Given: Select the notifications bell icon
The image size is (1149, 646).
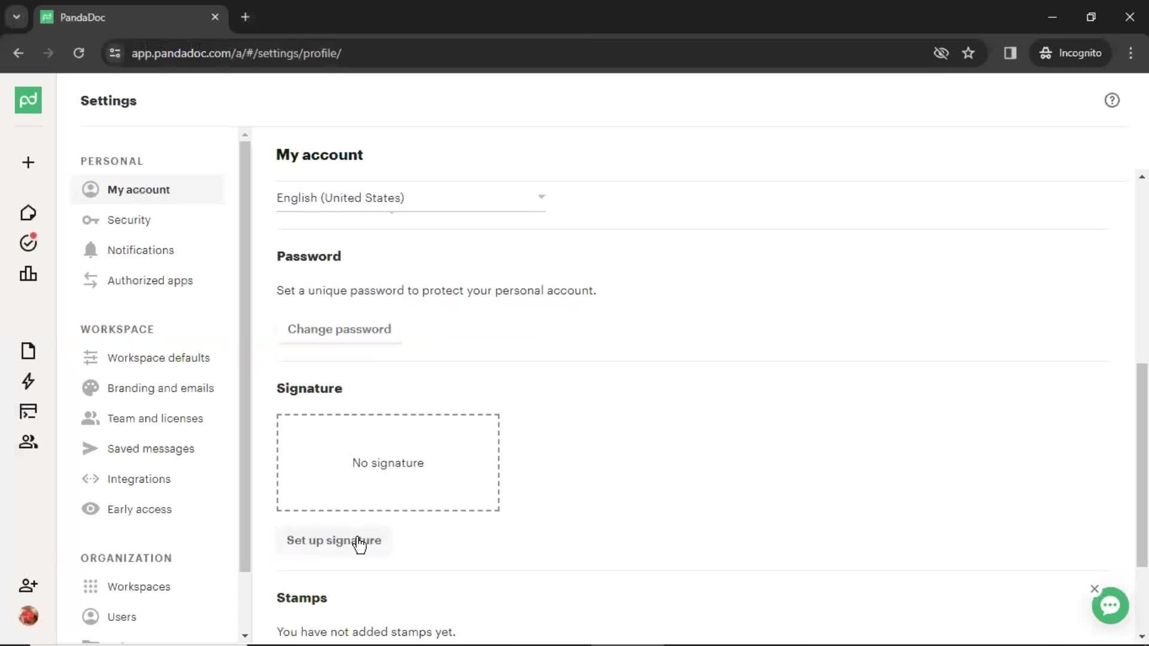Looking at the screenshot, I should (x=90, y=250).
